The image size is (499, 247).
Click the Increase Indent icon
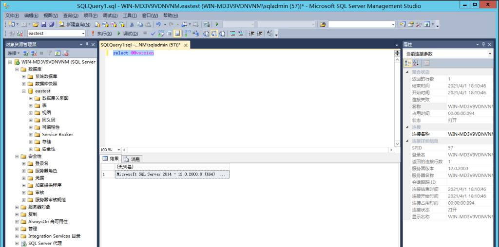(259, 34)
